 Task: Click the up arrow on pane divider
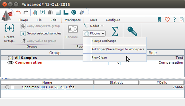(2, 79)
